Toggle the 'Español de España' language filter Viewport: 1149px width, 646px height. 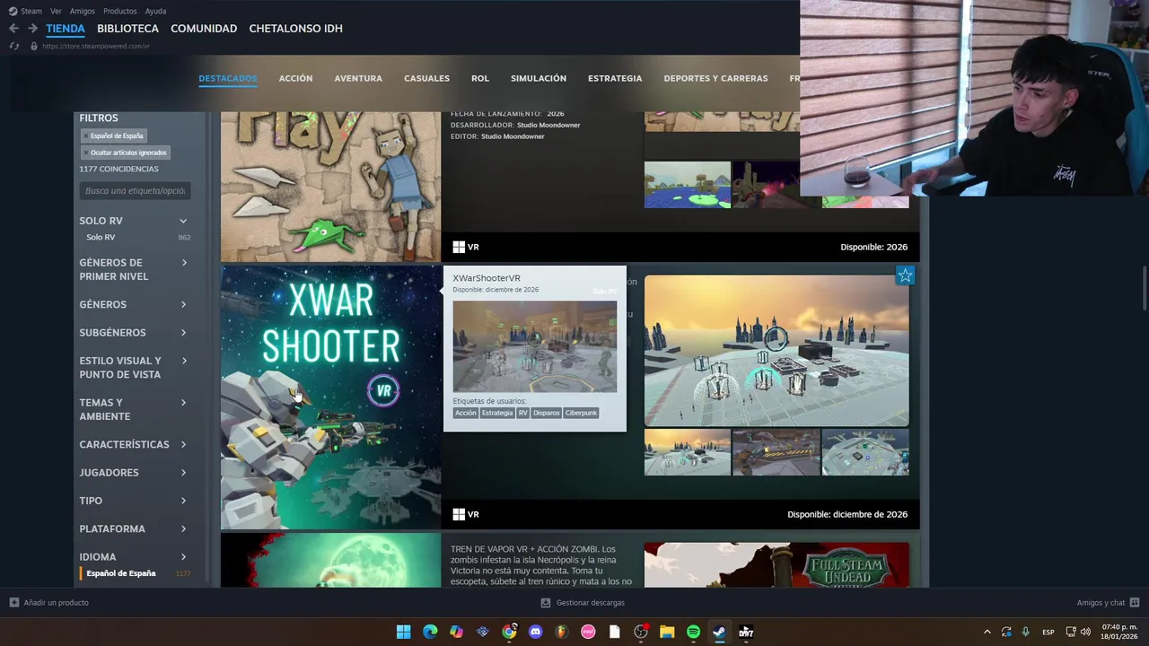121,573
